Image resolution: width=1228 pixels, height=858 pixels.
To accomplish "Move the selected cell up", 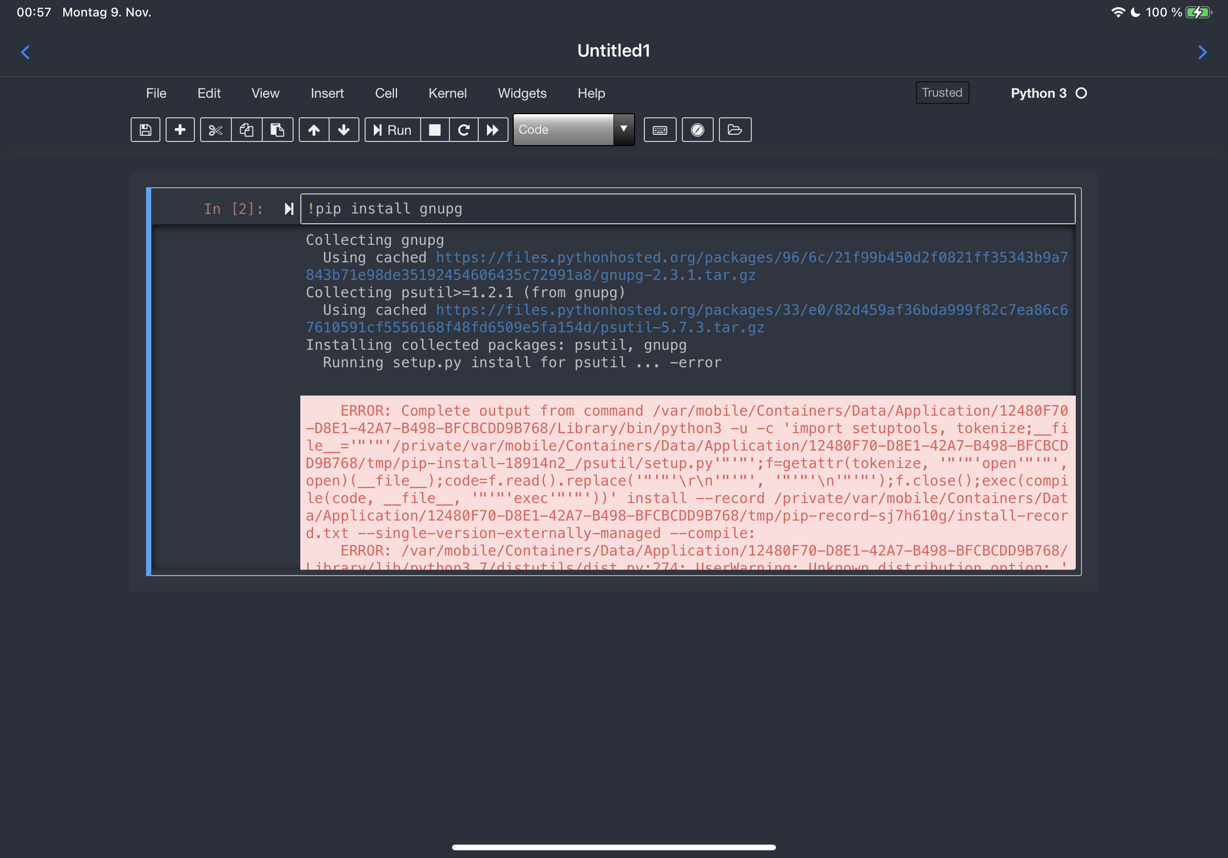I will 314,130.
